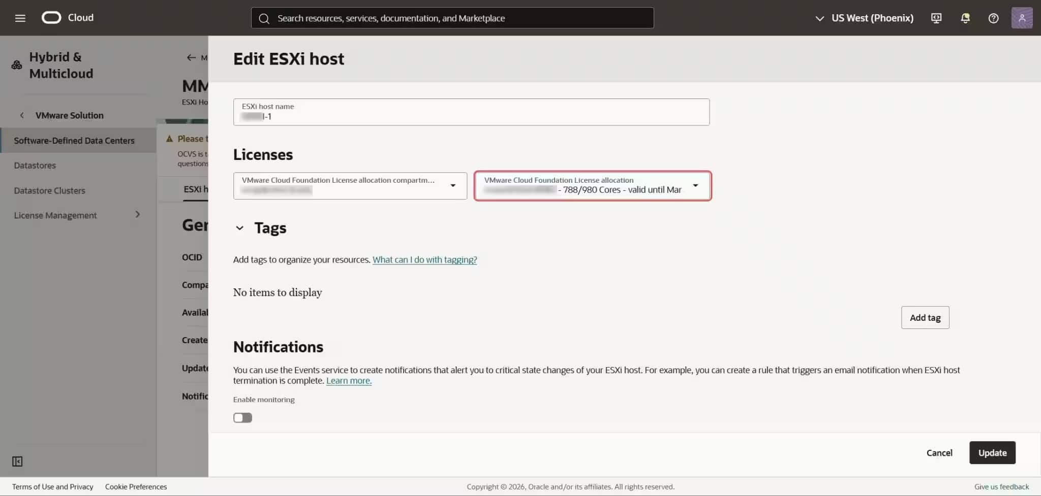The height and width of the screenshot is (496, 1041).
Task: Collapse the Tags section
Action: [x=239, y=228]
